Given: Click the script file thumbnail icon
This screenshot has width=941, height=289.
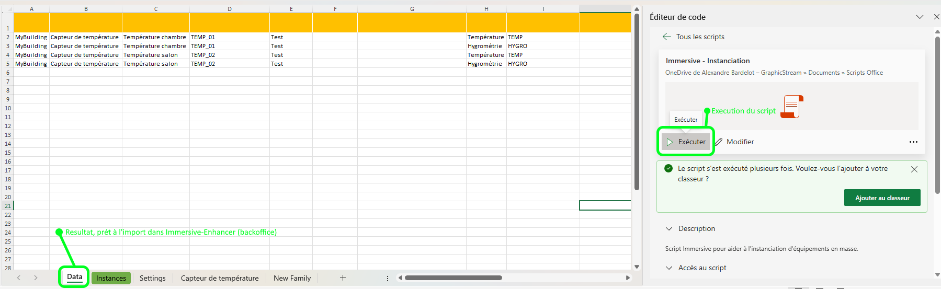Looking at the screenshot, I should click(792, 107).
